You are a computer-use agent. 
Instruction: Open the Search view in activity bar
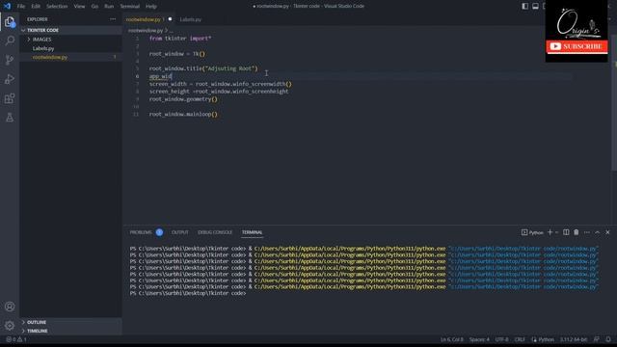pyautogui.click(x=10, y=40)
